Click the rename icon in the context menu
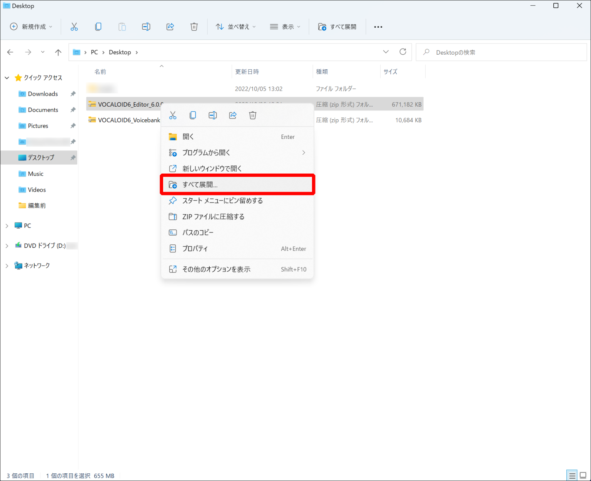 pyautogui.click(x=213, y=115)
